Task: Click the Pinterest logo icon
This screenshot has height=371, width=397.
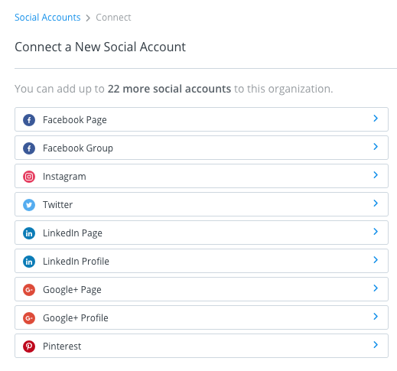Action: (29, 347)
